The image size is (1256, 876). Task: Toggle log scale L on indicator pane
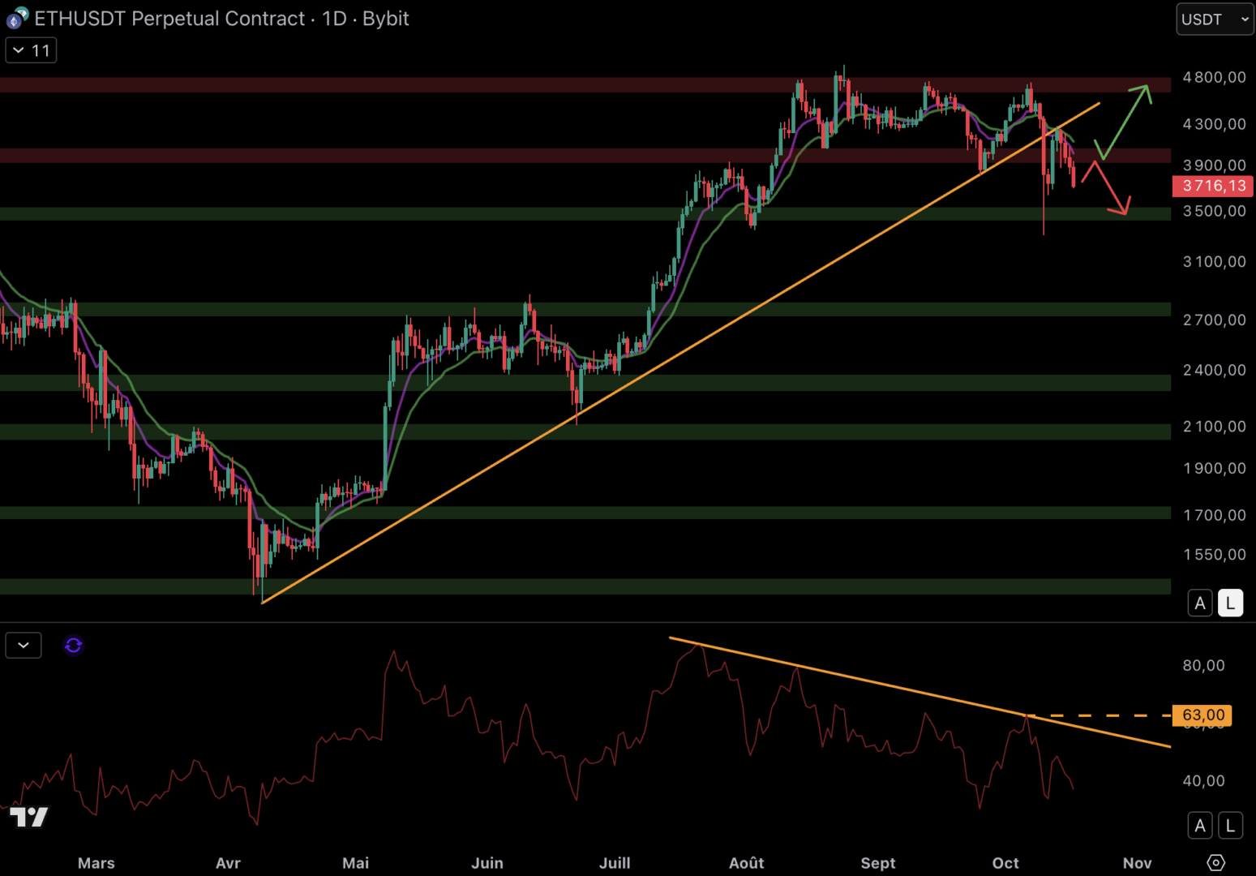pyautogui.click(x=1230, y=826)
